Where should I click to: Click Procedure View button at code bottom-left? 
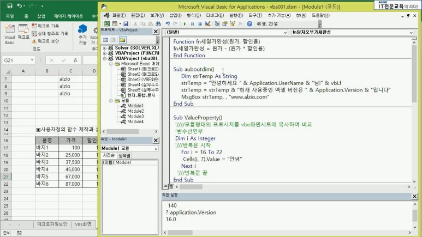click(165, 186)
